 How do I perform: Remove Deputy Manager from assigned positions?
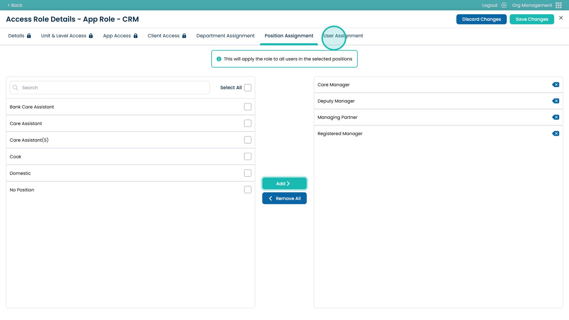click(x=555, y=101)
